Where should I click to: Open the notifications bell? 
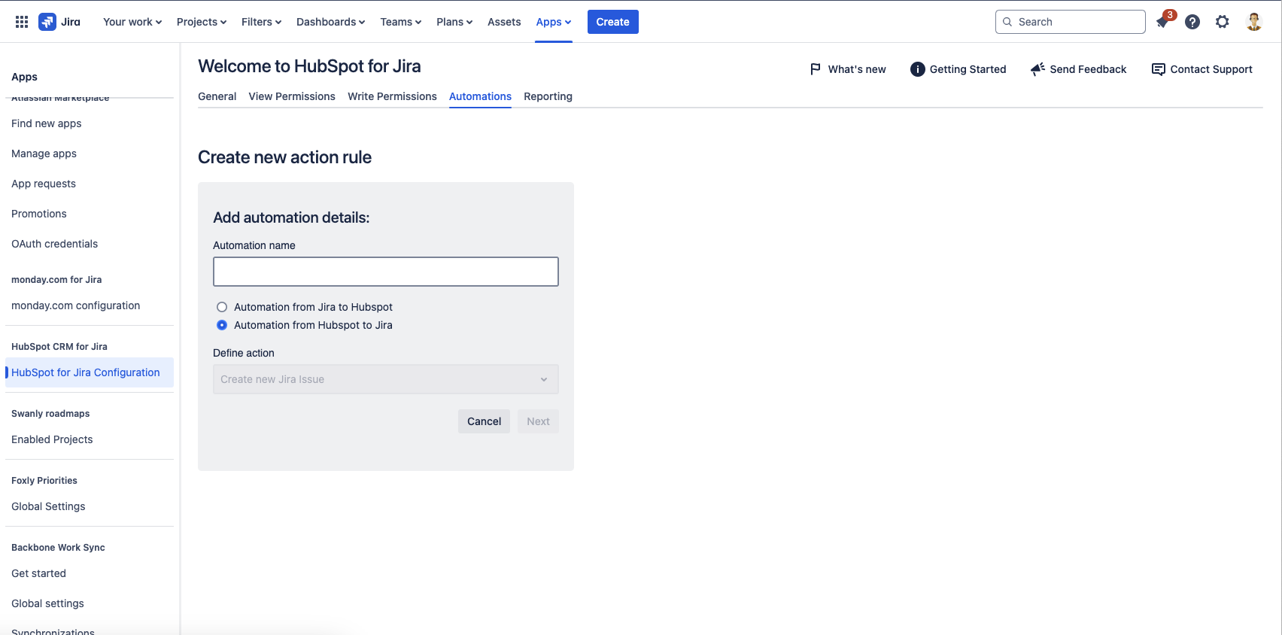click(1162, 22)
